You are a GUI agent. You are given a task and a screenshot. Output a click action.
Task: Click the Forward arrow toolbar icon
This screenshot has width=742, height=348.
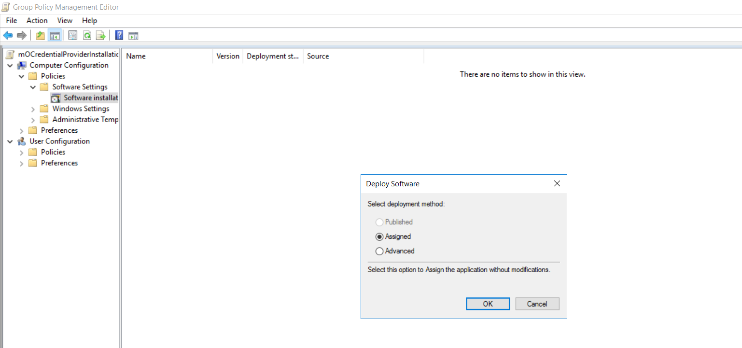[x=21, y=35]
